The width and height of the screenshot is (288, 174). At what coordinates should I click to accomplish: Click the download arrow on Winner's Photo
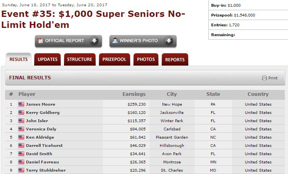[168, 41]
